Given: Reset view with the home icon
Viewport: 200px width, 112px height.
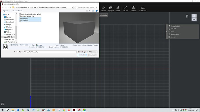Looking at the screenshot, I should 187,16.
